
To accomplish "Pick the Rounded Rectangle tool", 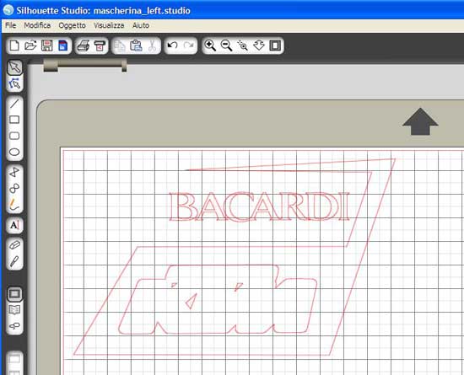I will tap(14, 136).
